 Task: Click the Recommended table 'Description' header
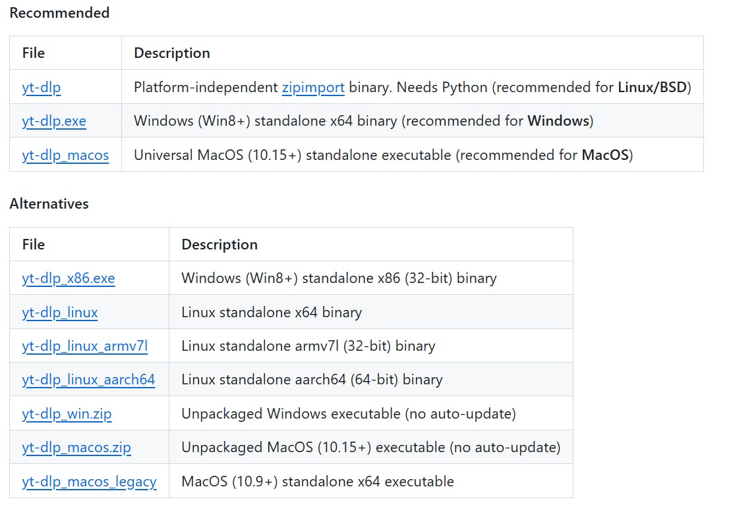pos(172,53)
